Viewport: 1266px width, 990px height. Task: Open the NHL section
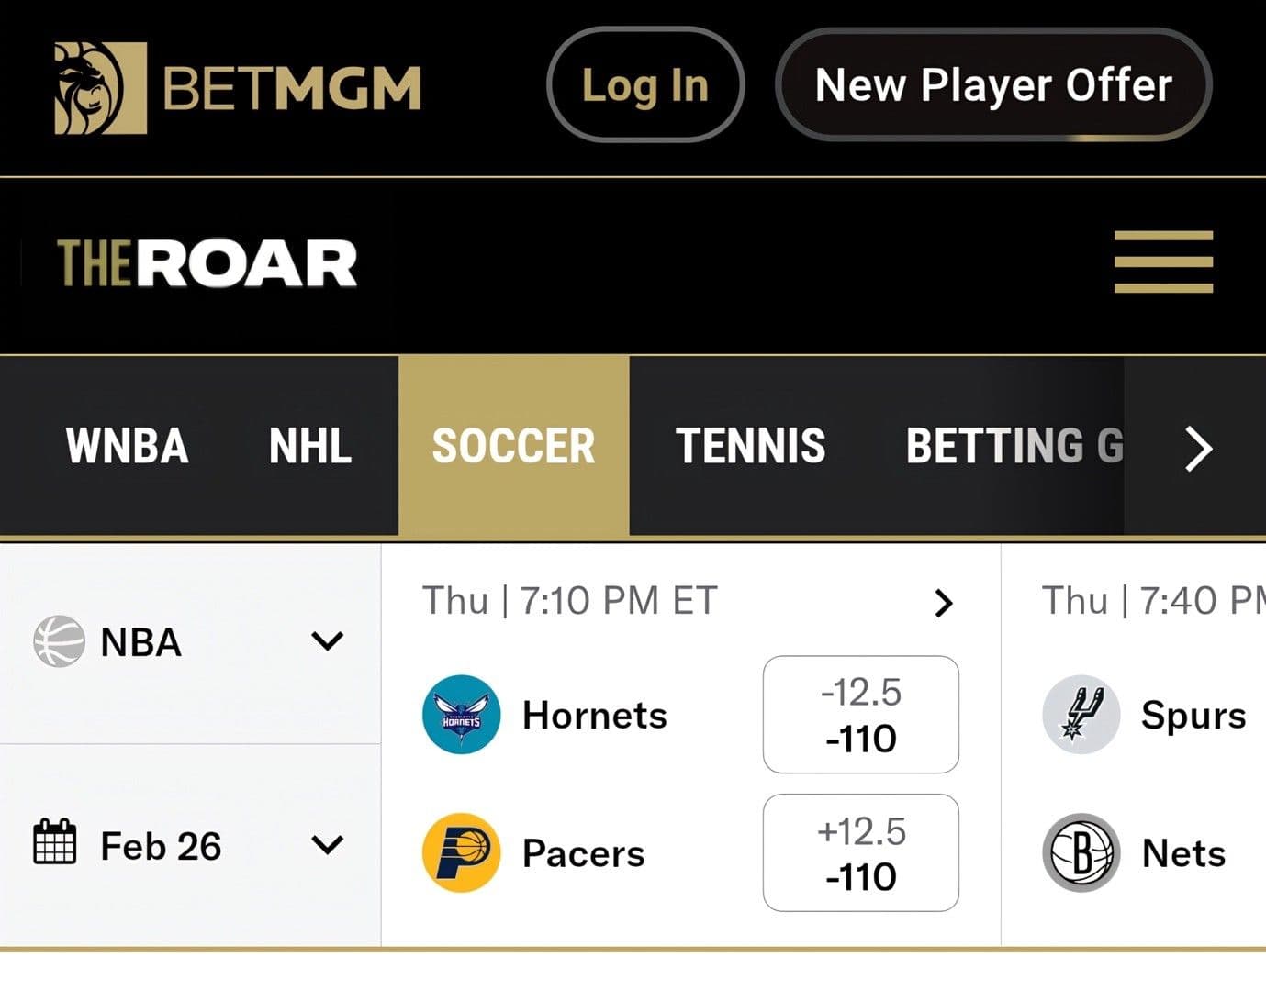click(309, 446)
